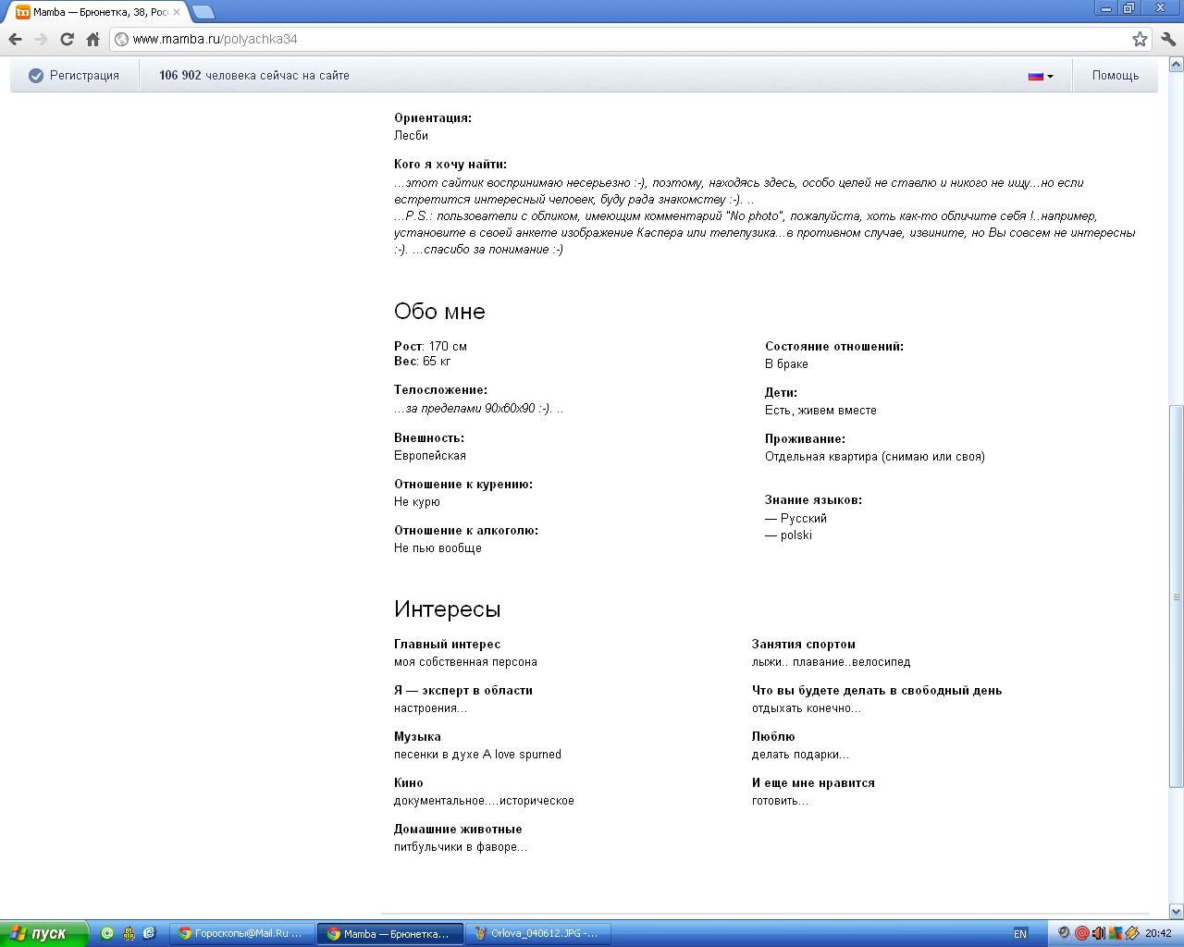
Task: Click 'лыжи.. плавание..велосипед' text
Action: [x=831, y=661]
